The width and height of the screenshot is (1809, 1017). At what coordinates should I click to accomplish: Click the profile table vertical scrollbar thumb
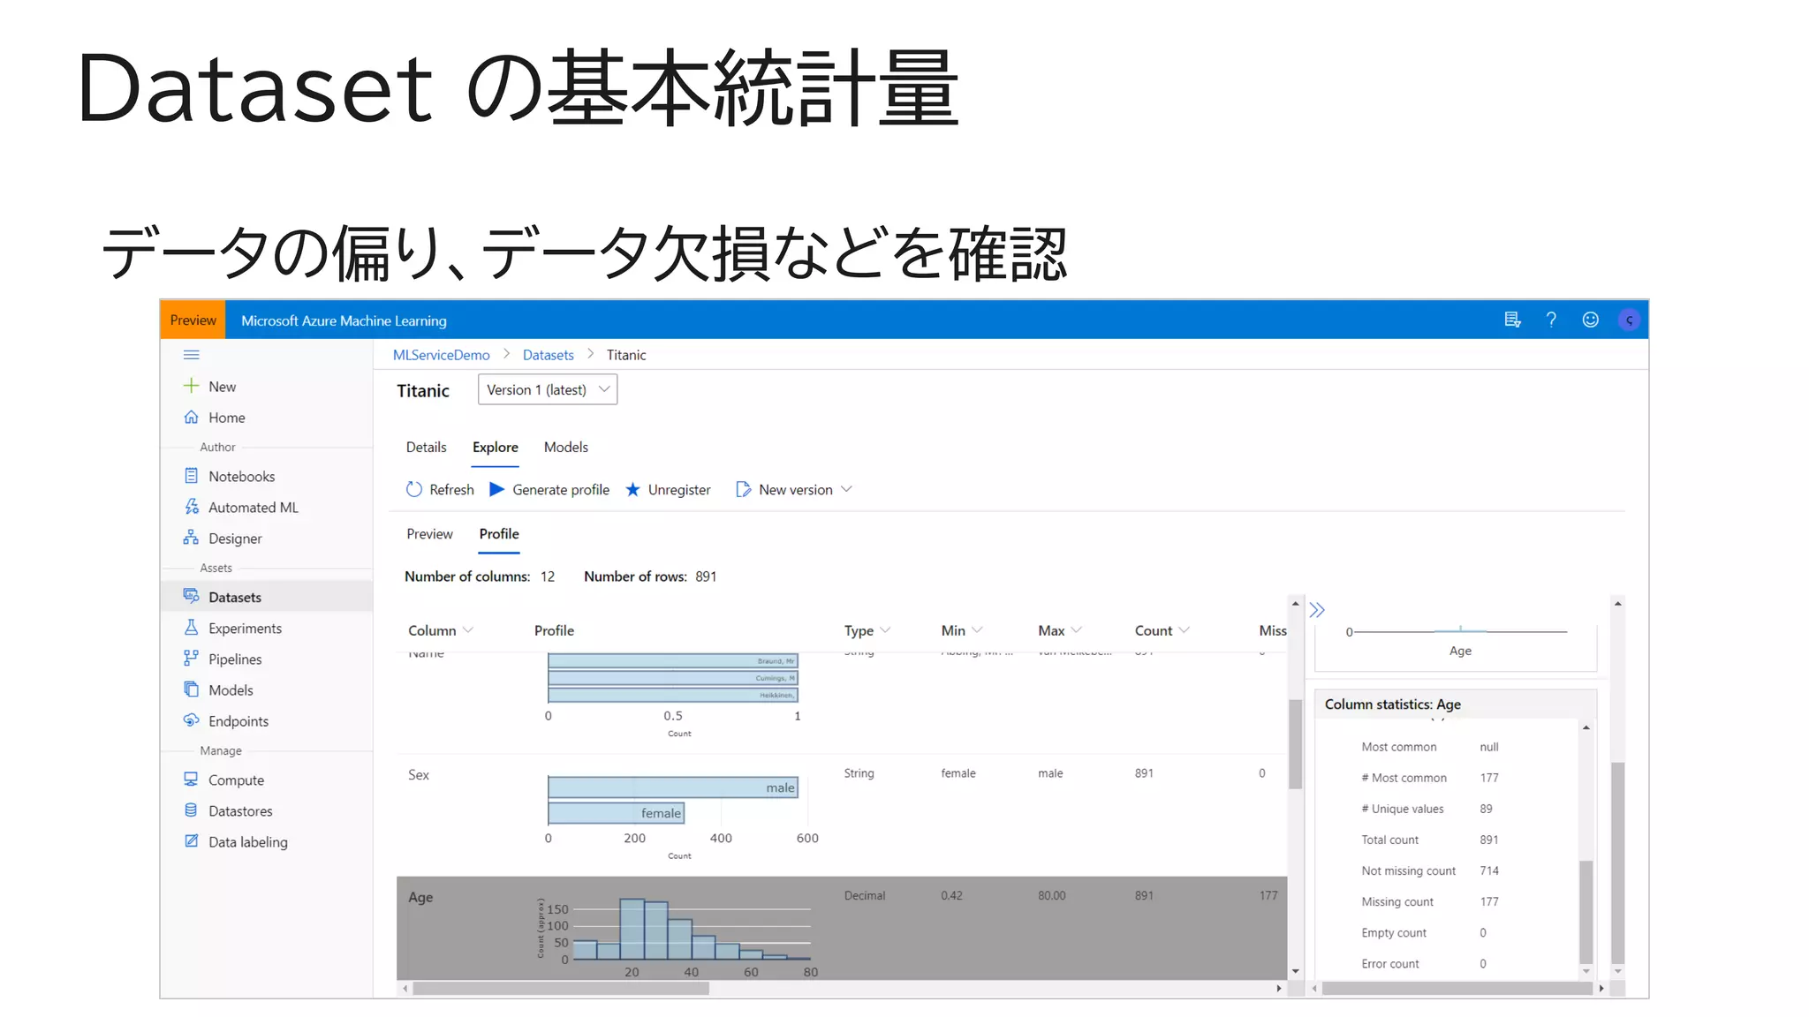click(x=1295, y=743)
